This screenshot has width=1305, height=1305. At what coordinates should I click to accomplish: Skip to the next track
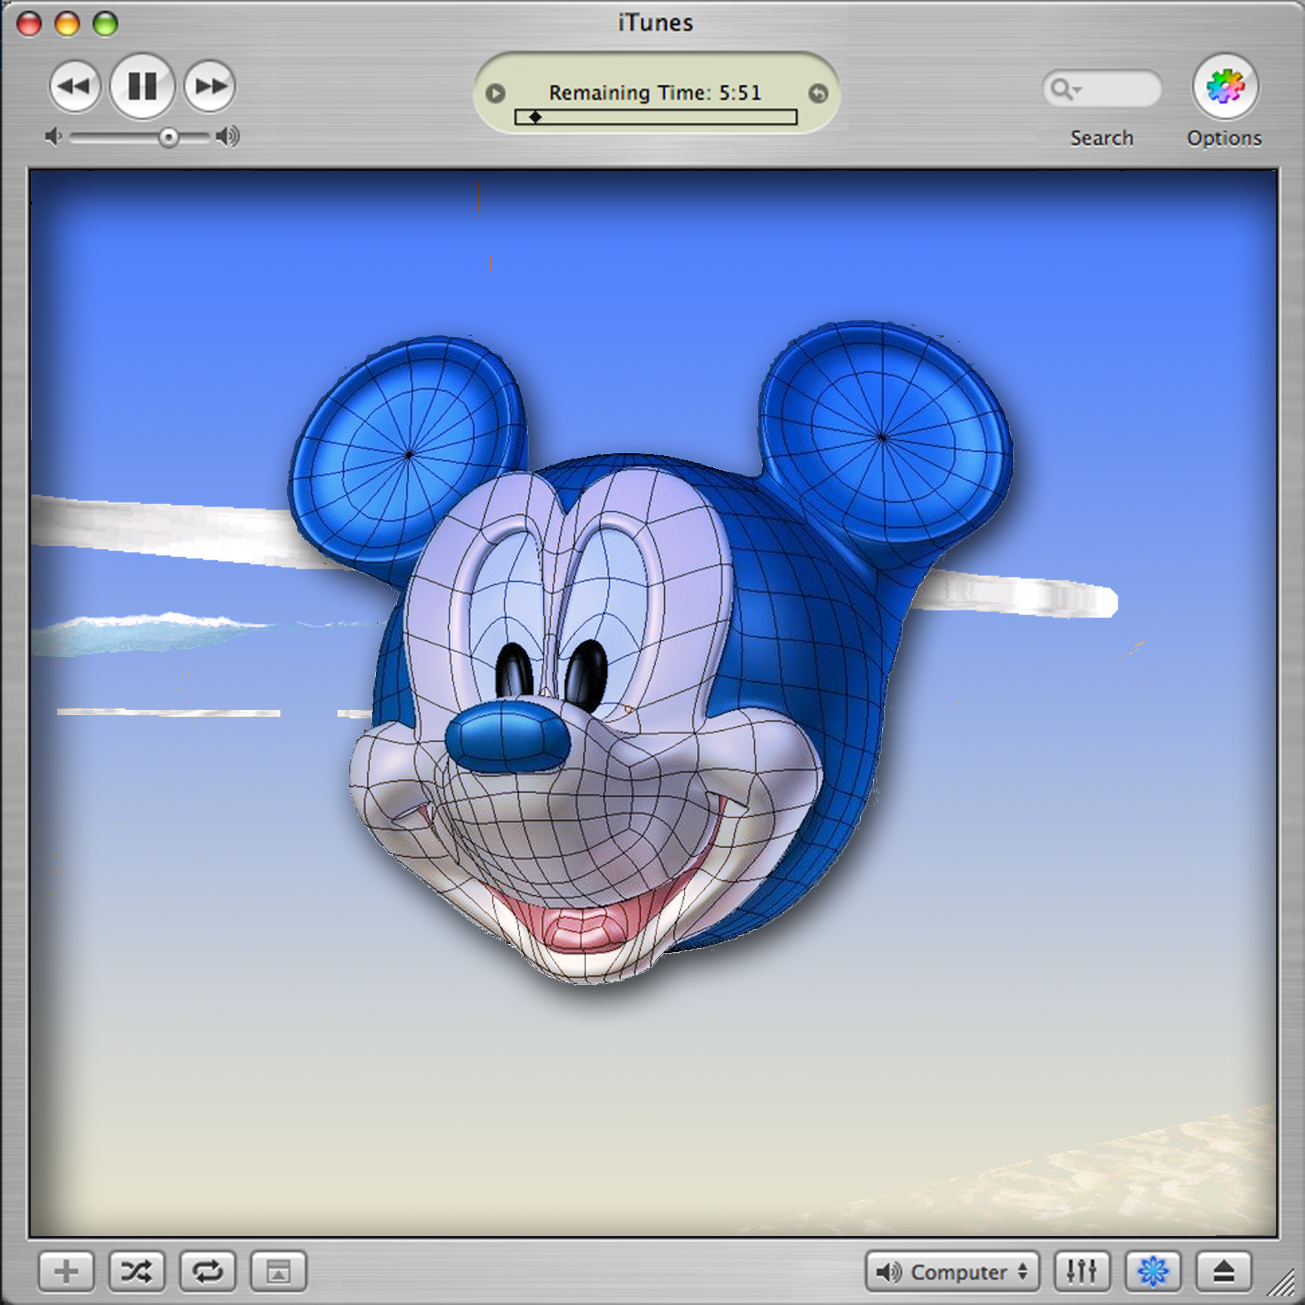coord(210,87)
